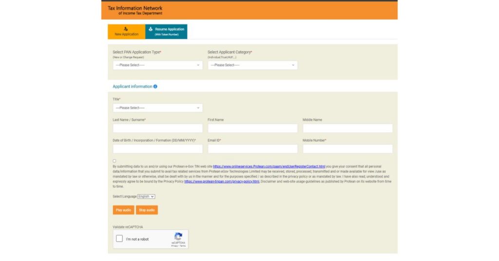Check the I'm not a robot box
This screenshot has height=261, width=499.
pos(119,239)
